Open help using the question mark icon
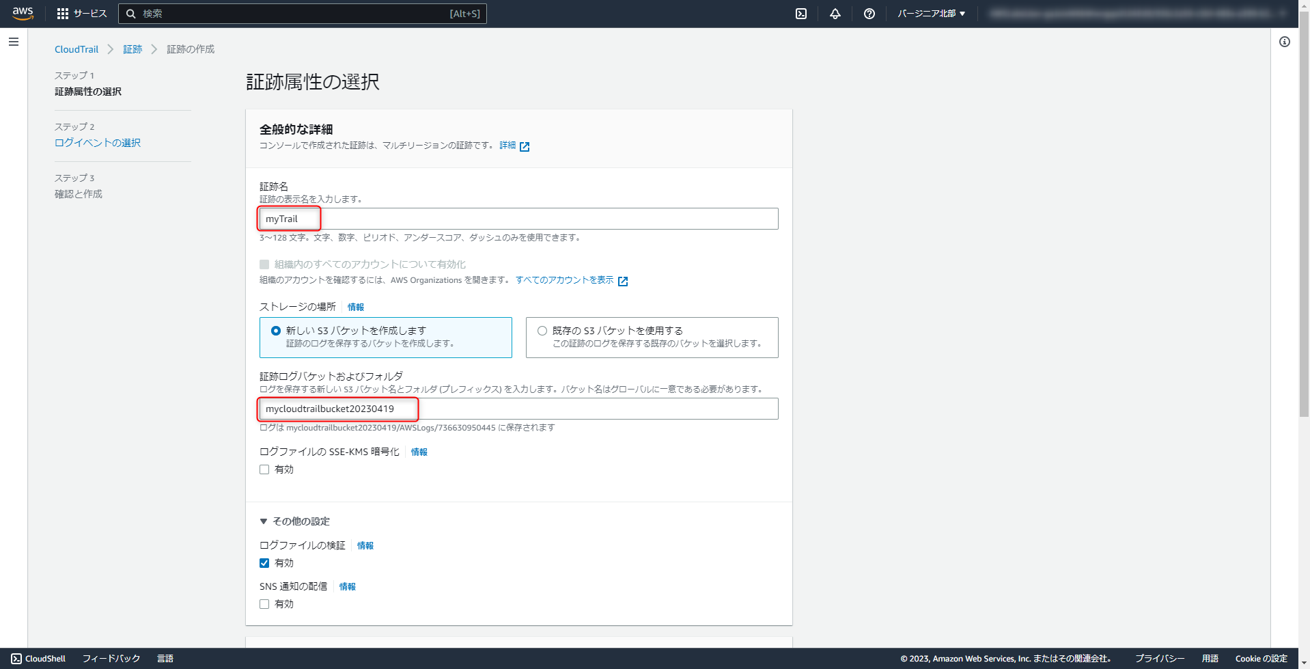The height and width of the screenshot is (669, 1310). (x=869, y=13)
